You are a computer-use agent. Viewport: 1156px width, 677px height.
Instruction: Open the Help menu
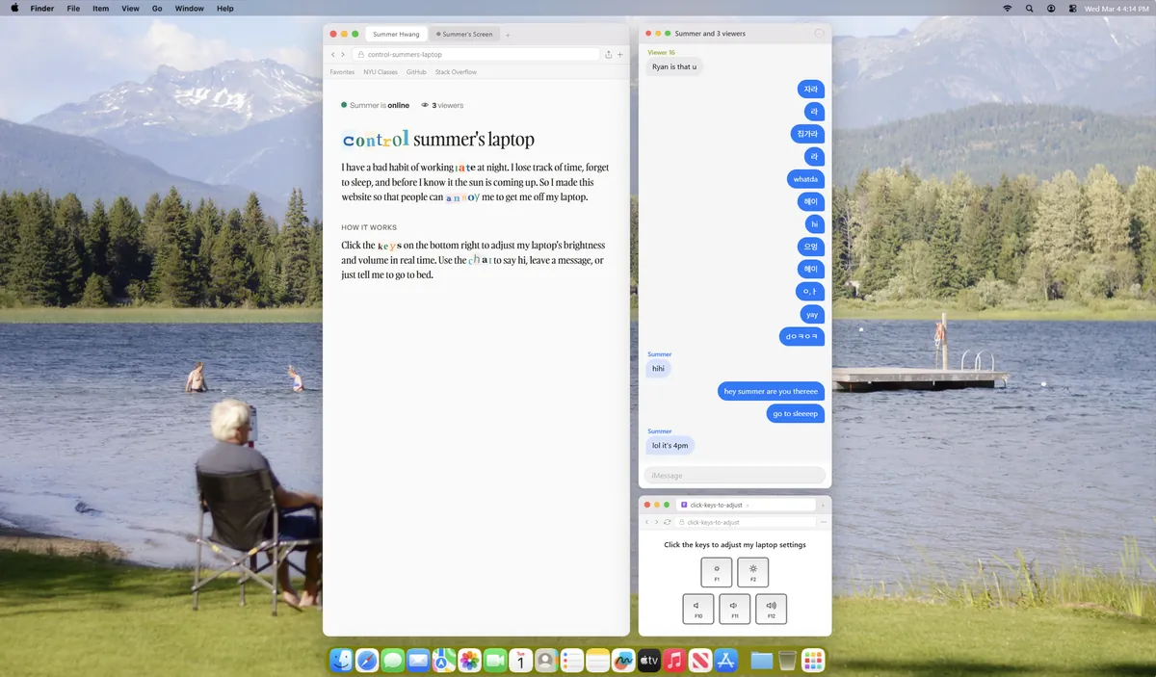click(x=225, y=8)
